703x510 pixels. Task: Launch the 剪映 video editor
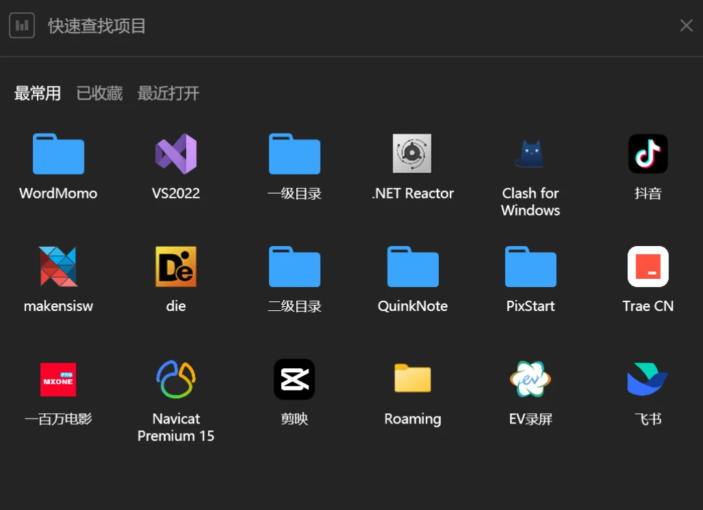point(294,379)
